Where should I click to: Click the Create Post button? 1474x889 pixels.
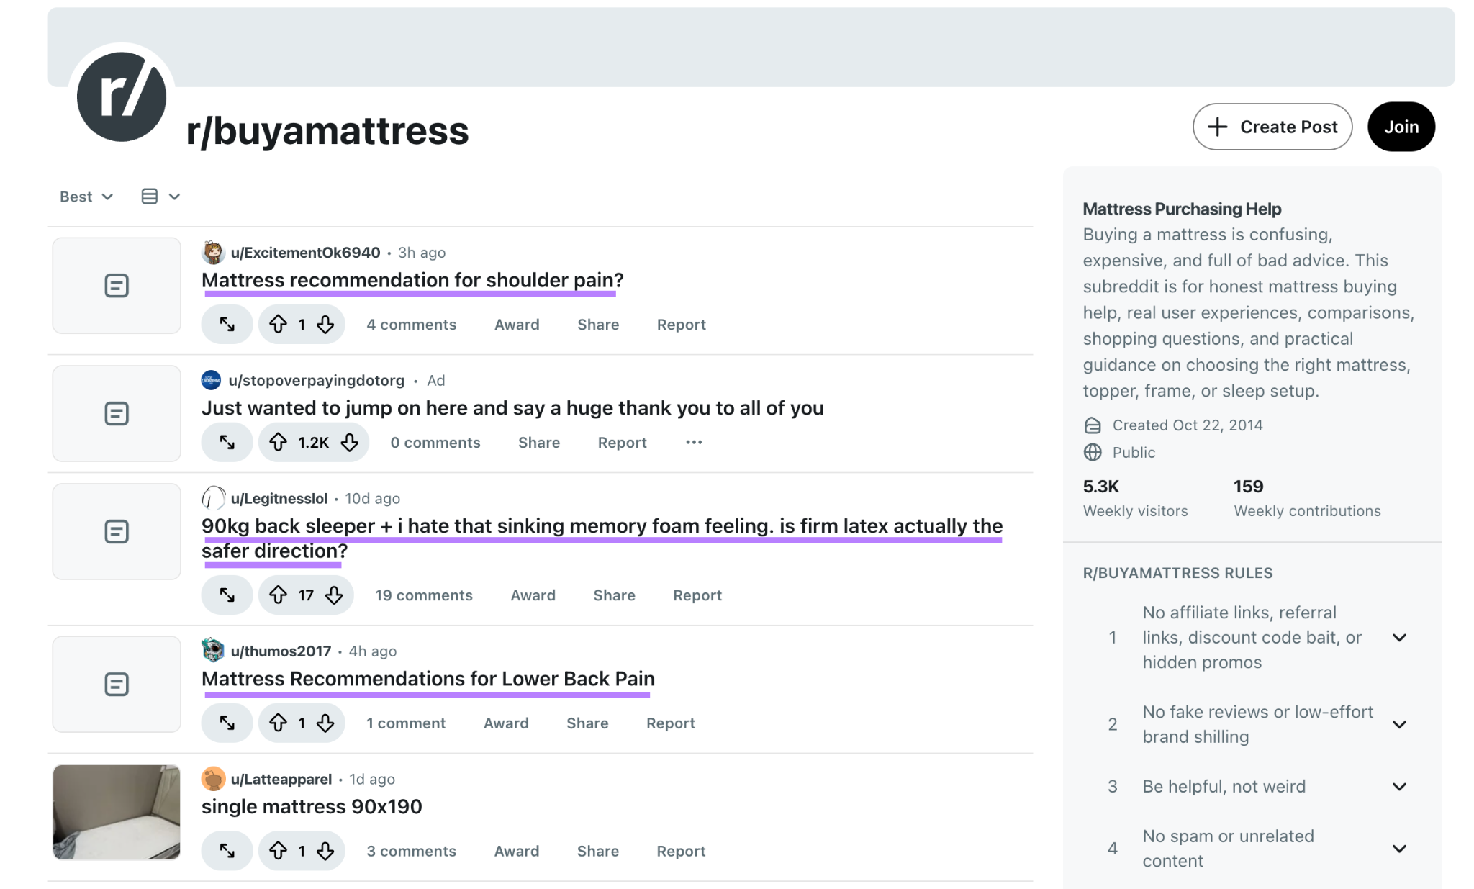pyautogui.click(x=1272, y=127)
